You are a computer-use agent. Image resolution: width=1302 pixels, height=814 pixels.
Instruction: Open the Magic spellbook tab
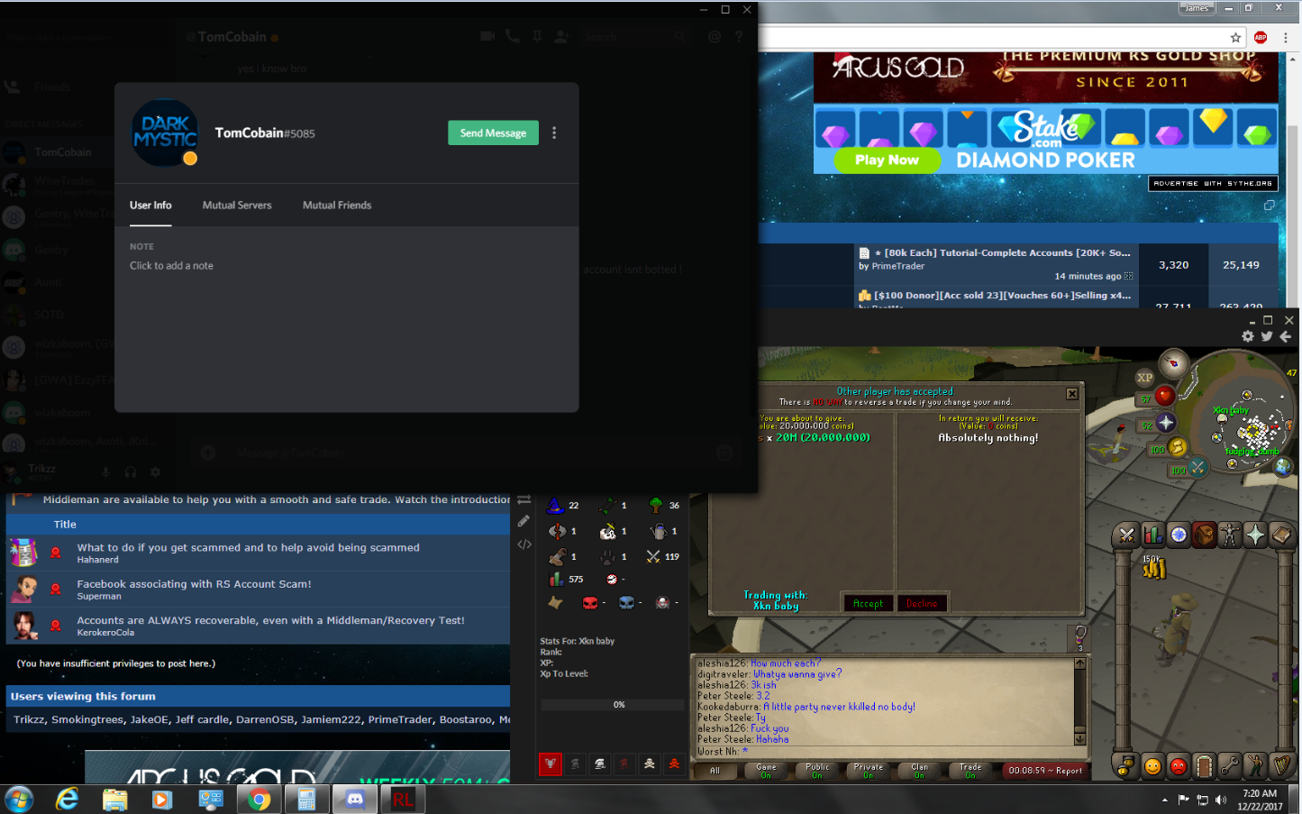coord(1280,535)
